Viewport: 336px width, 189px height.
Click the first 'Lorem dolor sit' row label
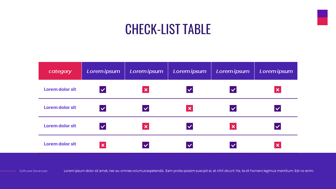click(60, 89)
